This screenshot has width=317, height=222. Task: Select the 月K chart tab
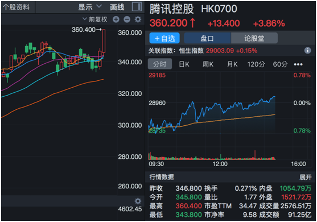click(232, 64)
